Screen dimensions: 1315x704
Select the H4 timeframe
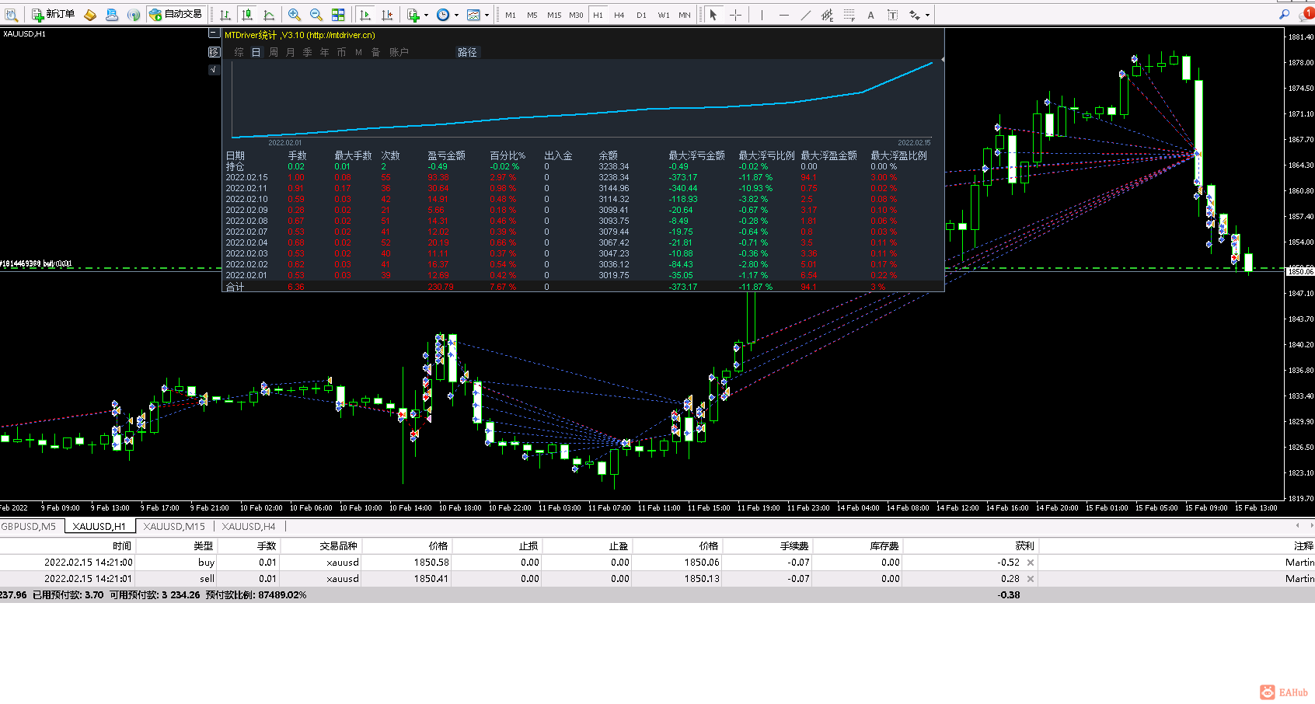[x=619, y=15]
